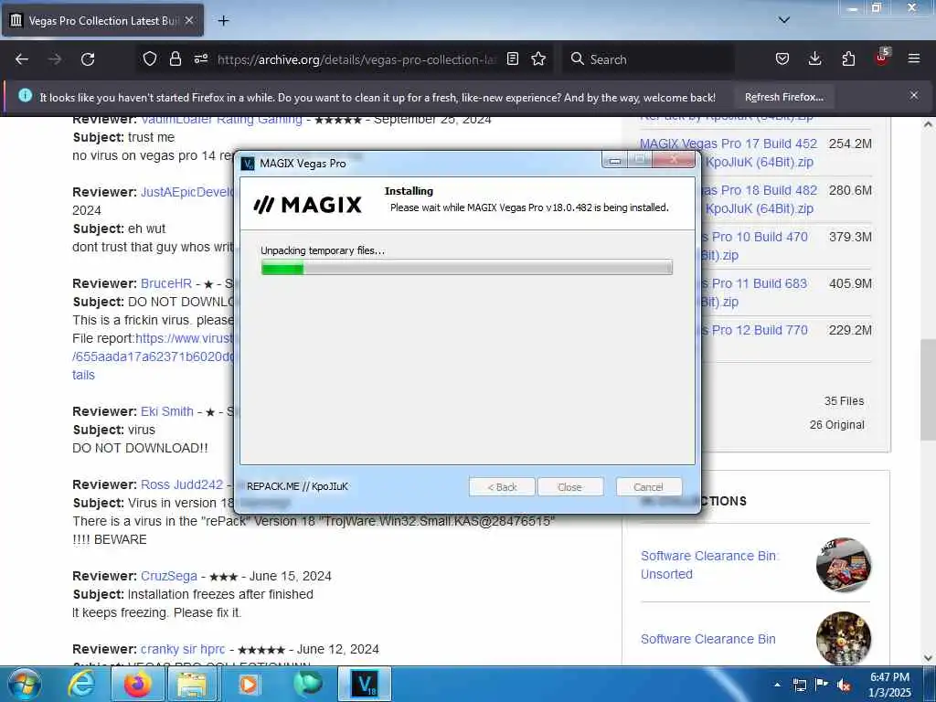Download Vegas Pro 12 Build 770 file
Image resolution: width=936 pixels, height=702 pixels.
click(x=754, y=330)
